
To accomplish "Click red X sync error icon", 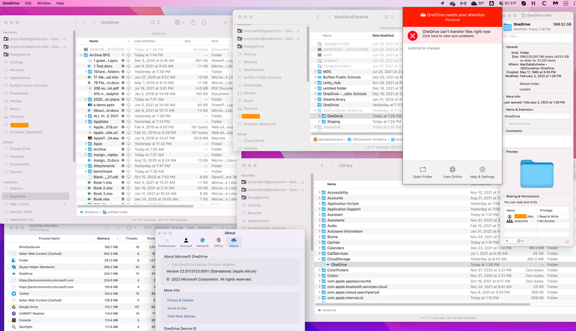I will click(x=413, y=36).
